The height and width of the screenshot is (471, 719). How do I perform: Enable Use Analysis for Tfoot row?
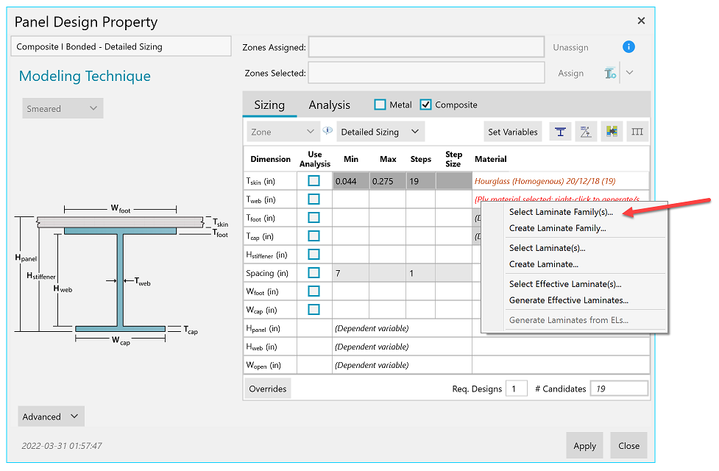(314, 217)
